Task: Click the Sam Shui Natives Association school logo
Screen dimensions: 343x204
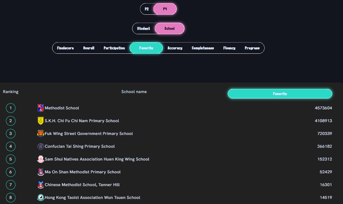Action: point(41,159)
